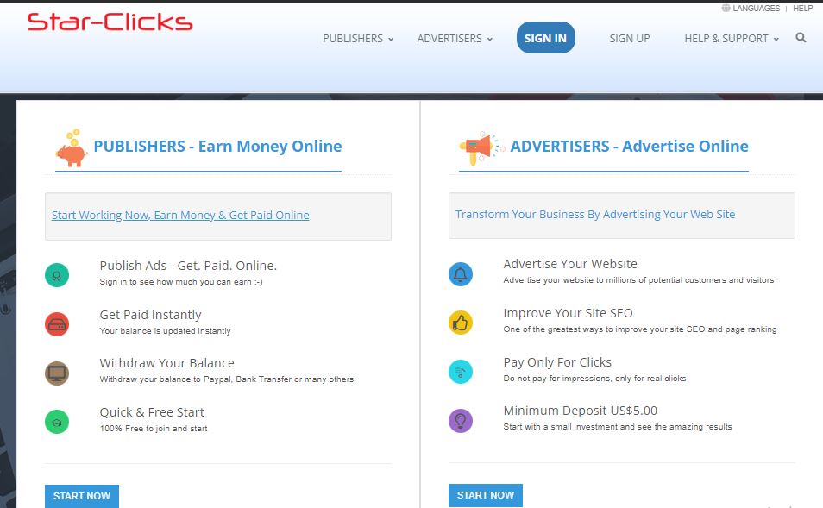
Task: Click the Improve Your Site SEO title
Action: point(568,313)
